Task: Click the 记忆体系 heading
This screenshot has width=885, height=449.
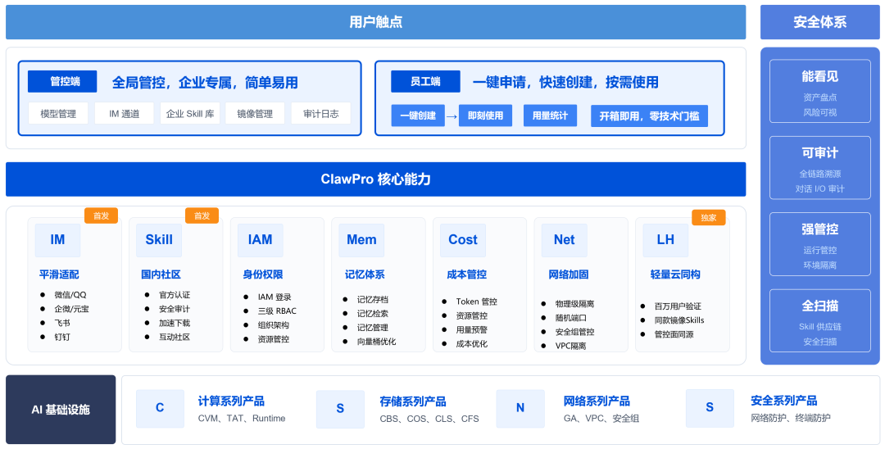Action: 365,274
